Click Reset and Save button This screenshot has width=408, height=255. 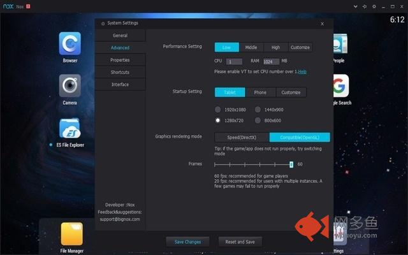click(x=240, y=242)
